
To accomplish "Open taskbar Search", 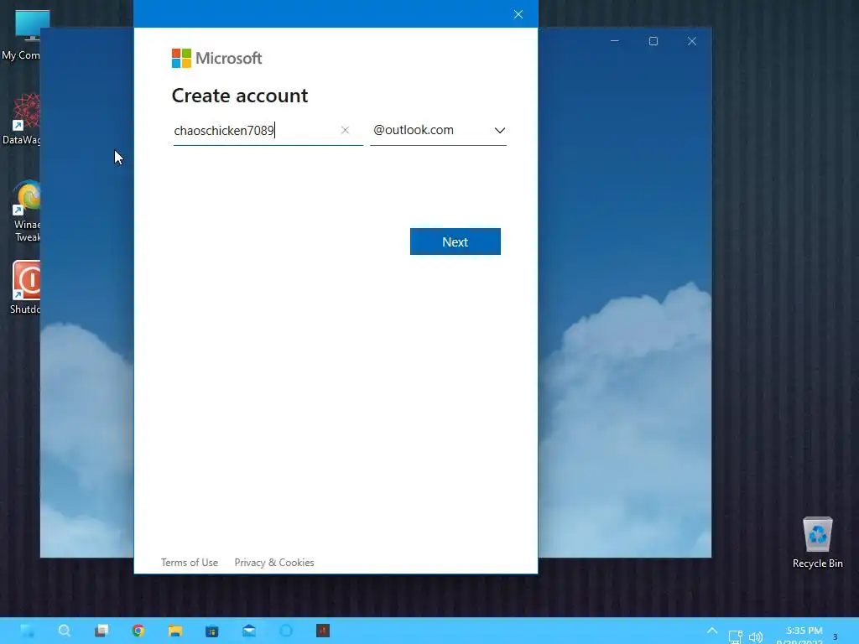I will coord(65,631).
